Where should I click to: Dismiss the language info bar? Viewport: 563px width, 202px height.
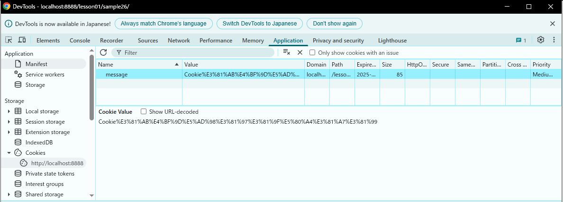[553, 24]
